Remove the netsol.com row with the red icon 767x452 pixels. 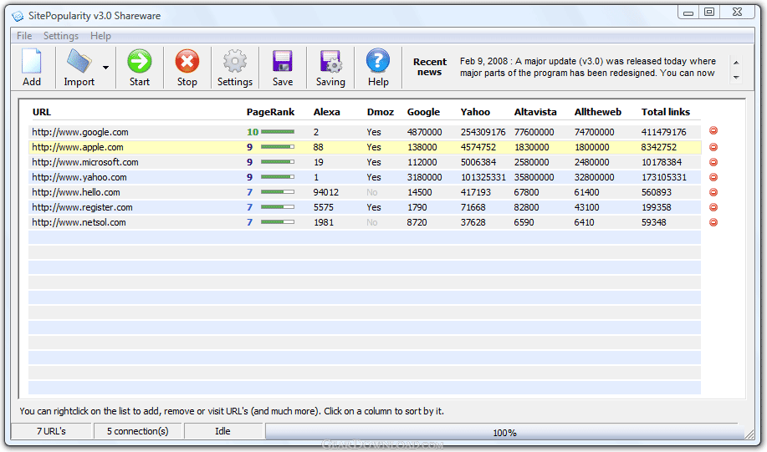tap(713, 222)
